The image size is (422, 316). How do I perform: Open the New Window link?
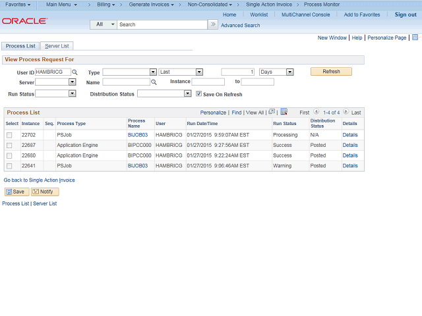point(332,38)
